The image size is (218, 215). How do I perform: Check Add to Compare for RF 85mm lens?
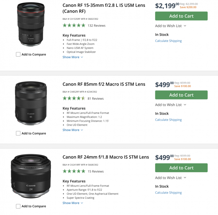(18, 133)
